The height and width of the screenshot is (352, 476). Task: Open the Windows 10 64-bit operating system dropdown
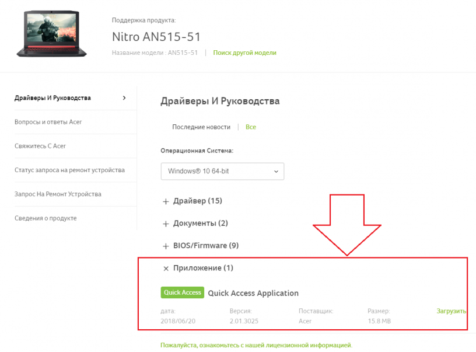point(222,171)
